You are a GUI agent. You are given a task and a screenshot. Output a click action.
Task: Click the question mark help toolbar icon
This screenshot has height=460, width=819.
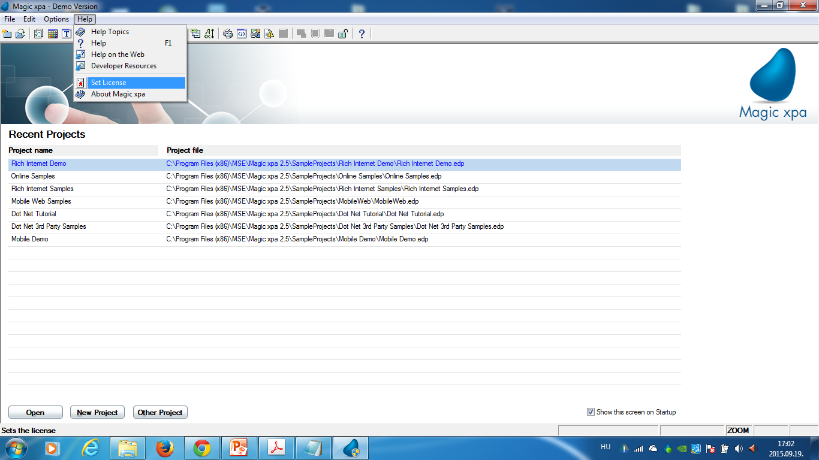[x=362, y=34]
